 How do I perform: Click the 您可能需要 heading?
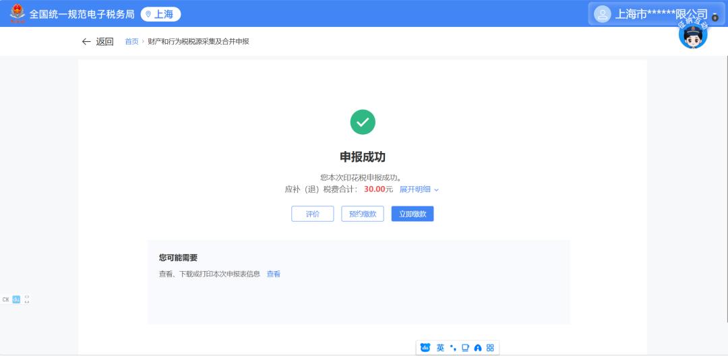178,258
